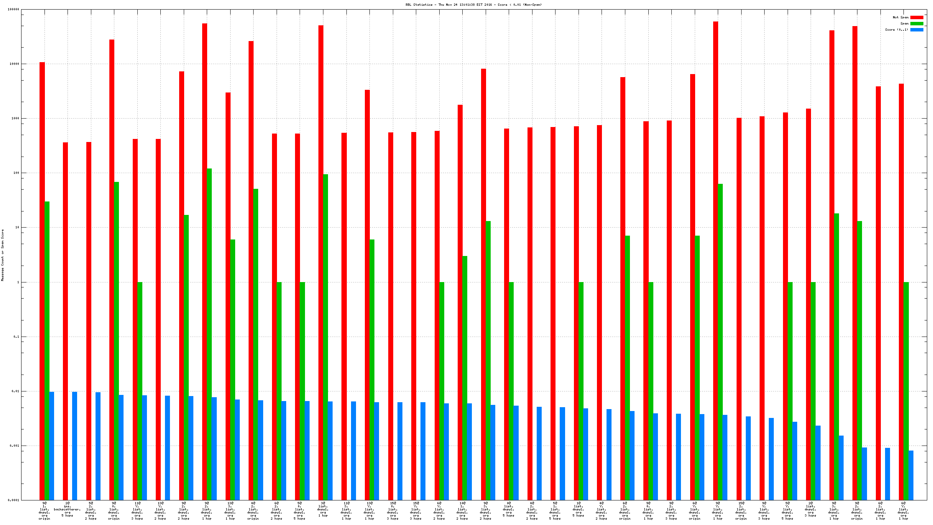Click the 2@list.dnswl.org 3 hops label
Screen dimensions: 933x525
[810, 509]
